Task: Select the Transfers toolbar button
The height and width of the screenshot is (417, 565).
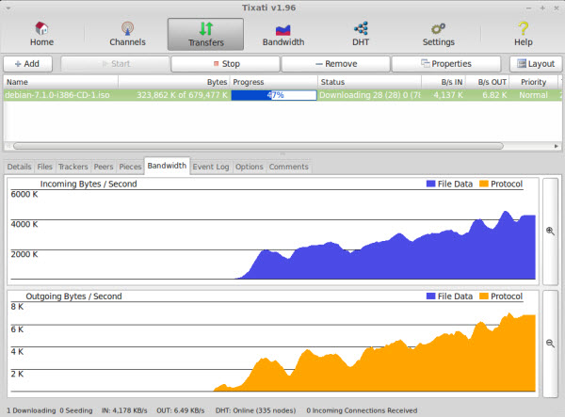Action: [205, 34]
